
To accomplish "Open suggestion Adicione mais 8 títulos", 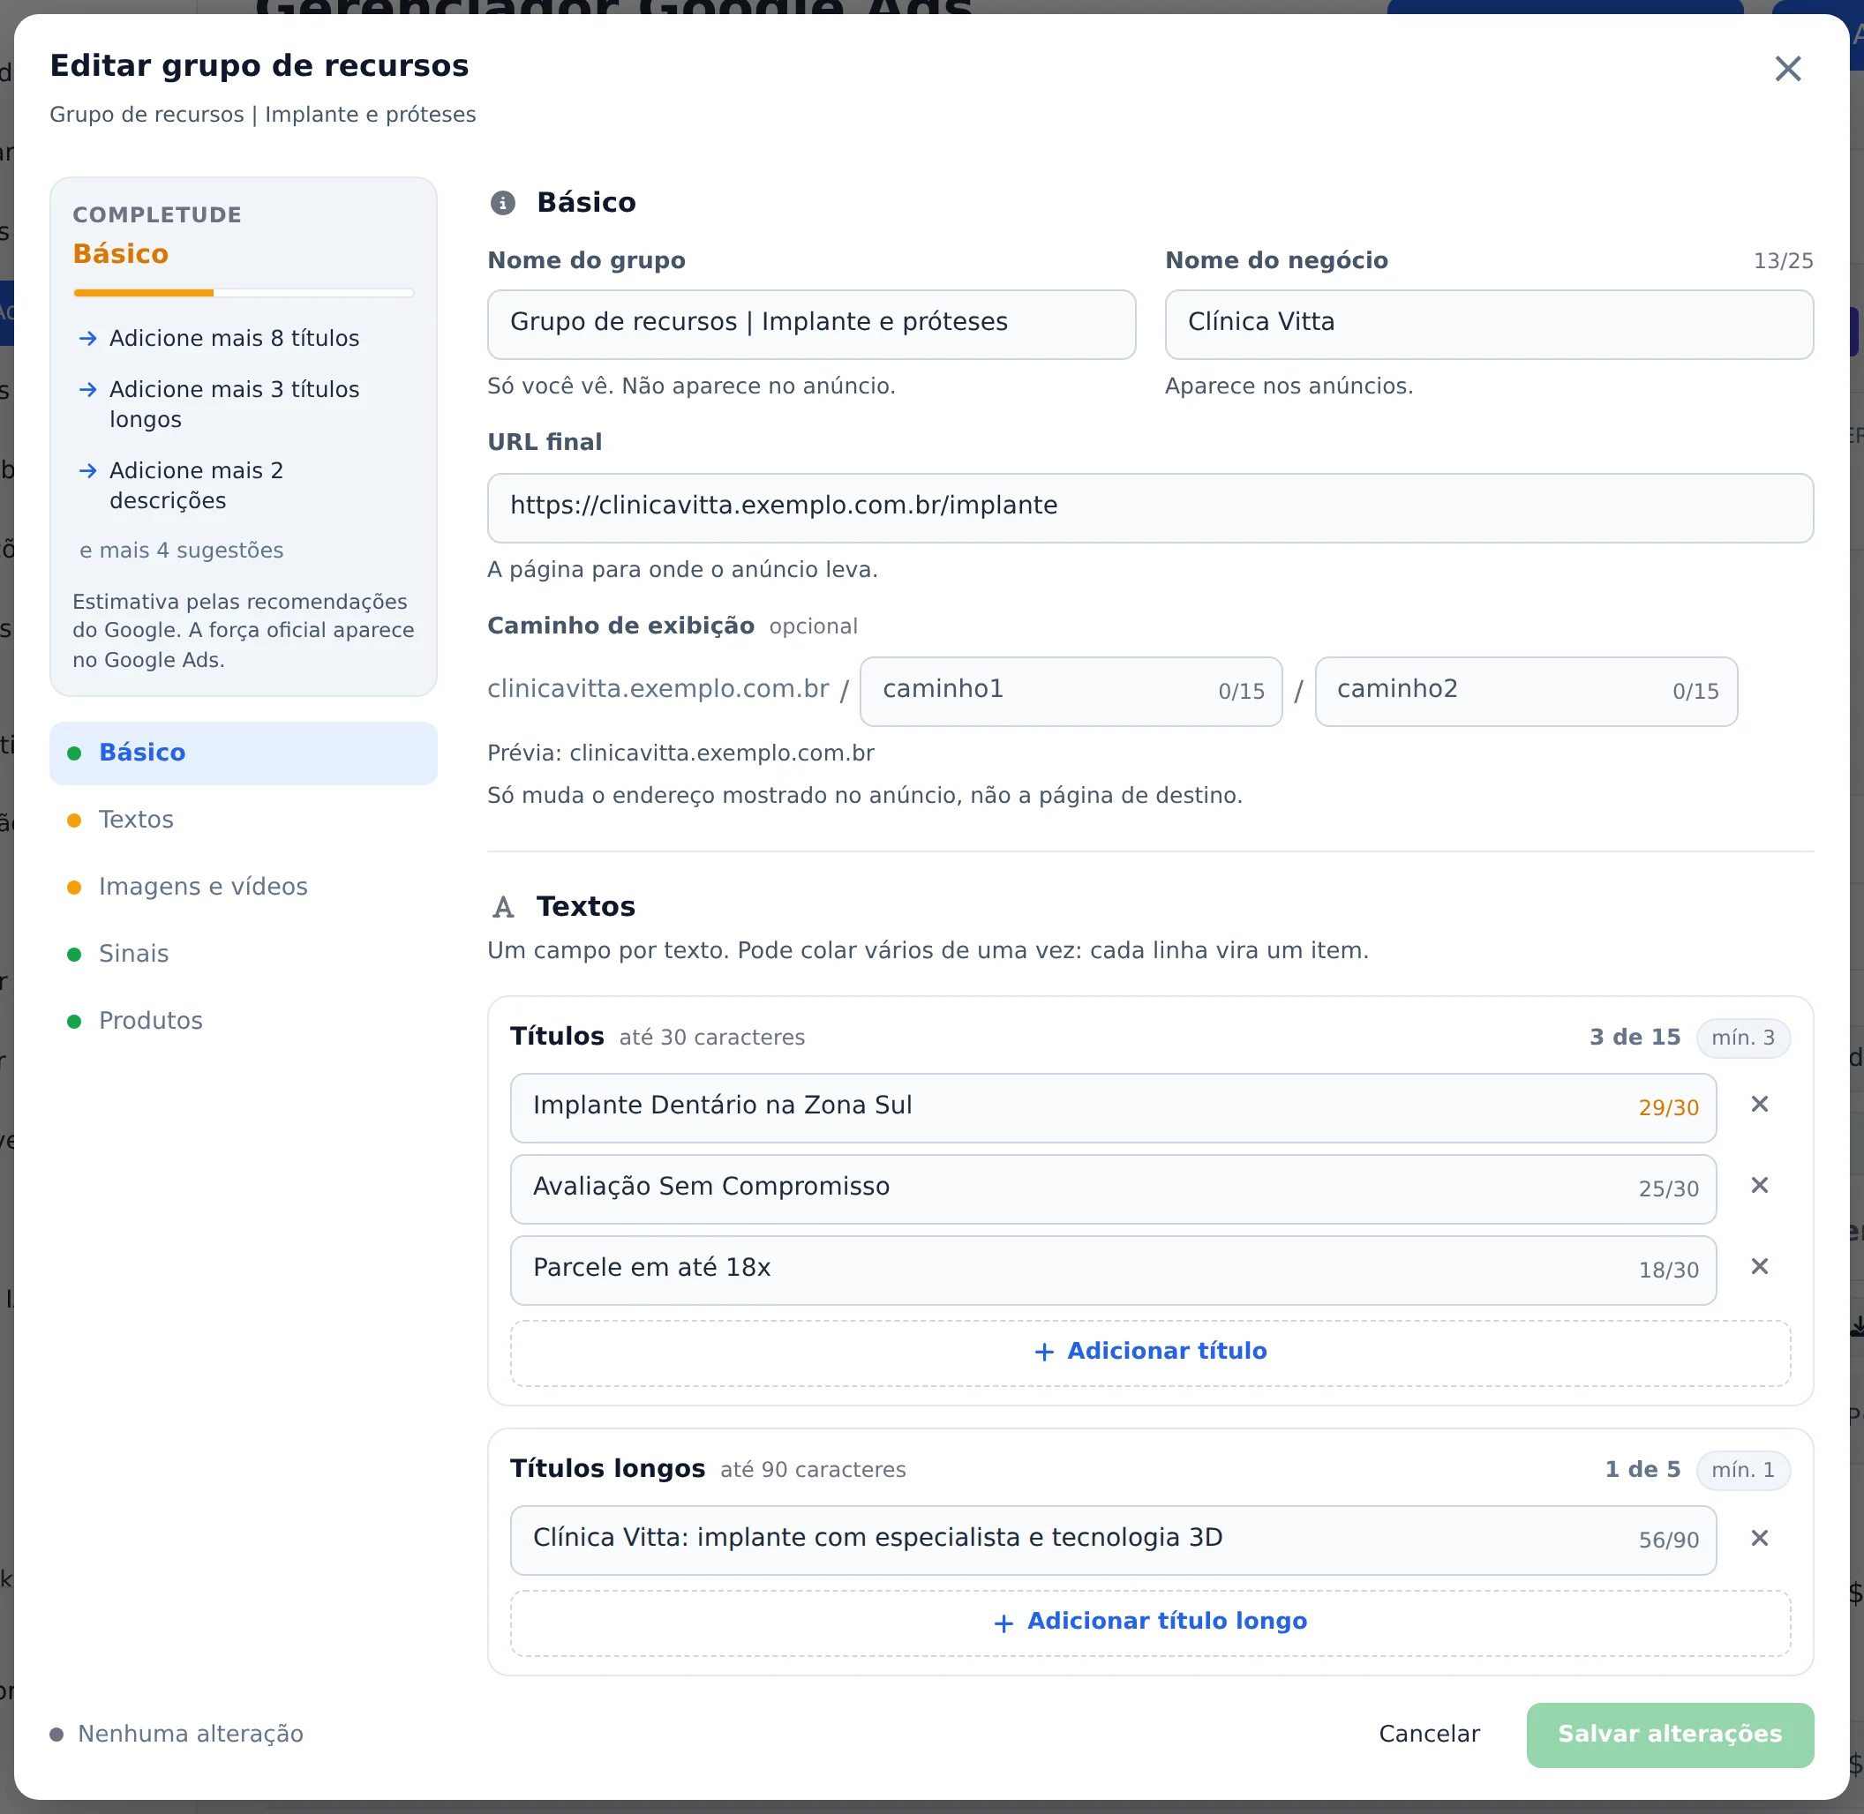I will [x=234, y=338].
